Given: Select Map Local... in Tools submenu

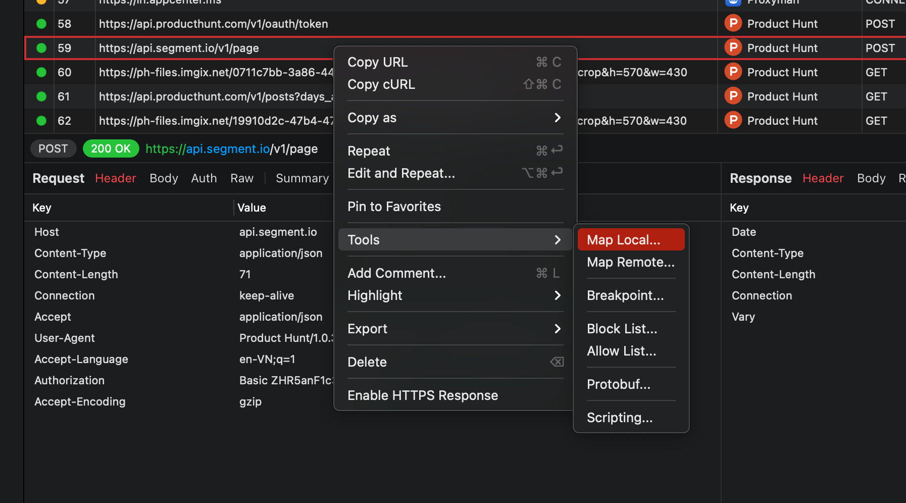Looking at the screenshot, I should point(631,240).
